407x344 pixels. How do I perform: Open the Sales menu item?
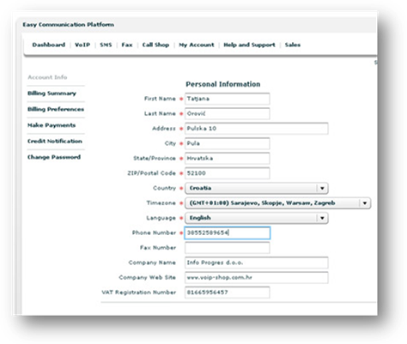[x=293, y=45]
